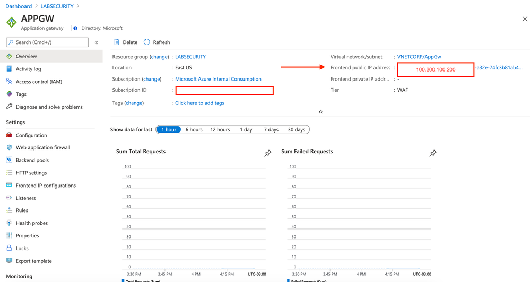Viewport: 530px width, 282px height.
Task: Click the Overview sidebar icon
Action: pos(9,56)
